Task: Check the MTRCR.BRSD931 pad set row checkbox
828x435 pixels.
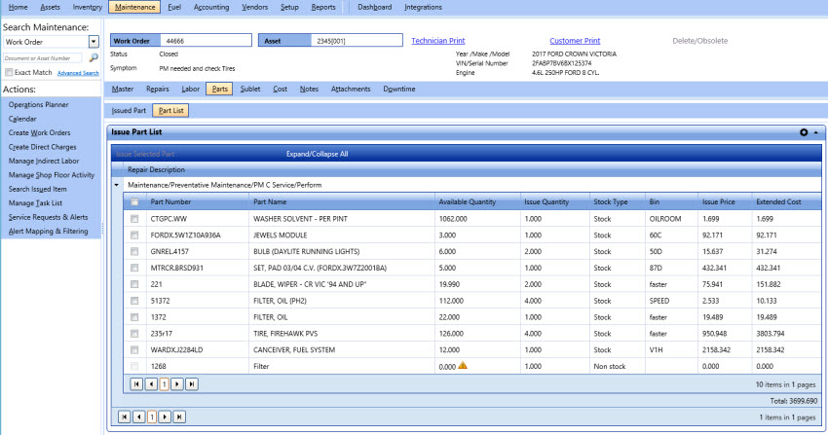Action: [134, 268]
